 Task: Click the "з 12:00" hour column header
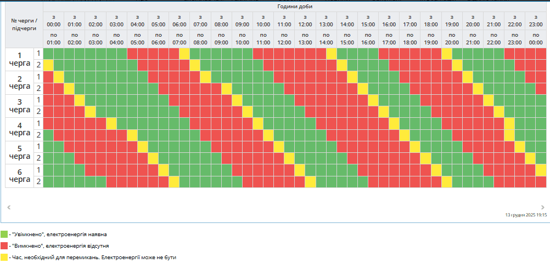305,21
